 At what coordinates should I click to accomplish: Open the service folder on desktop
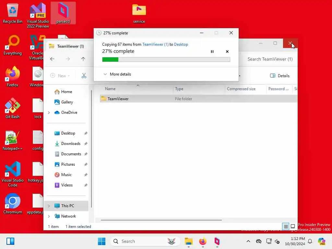pos(139,14)
